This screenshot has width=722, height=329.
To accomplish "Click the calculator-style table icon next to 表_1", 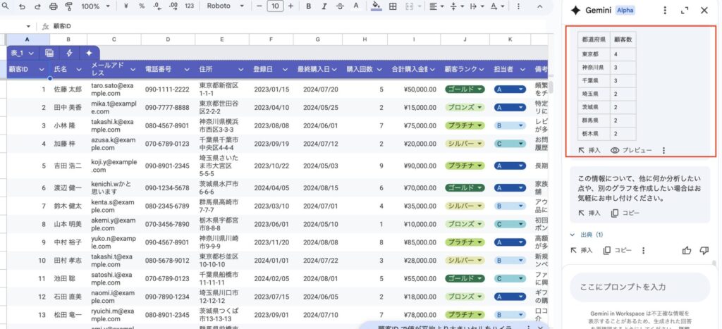I will (x=49, y=53).
